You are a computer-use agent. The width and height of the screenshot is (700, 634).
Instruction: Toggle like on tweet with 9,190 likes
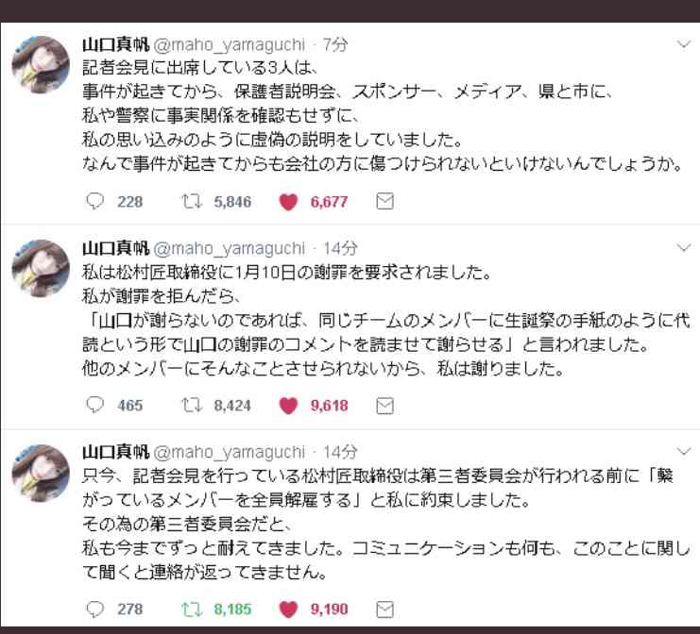(291, 609)
